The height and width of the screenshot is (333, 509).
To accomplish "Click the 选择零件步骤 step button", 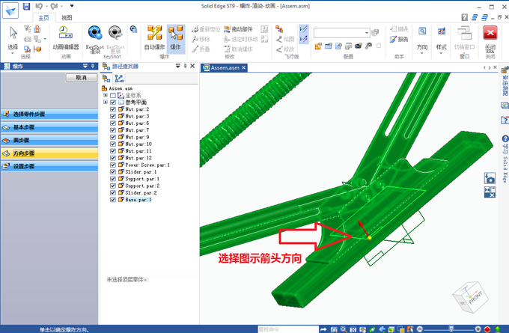I will click(x=49, y=114).
